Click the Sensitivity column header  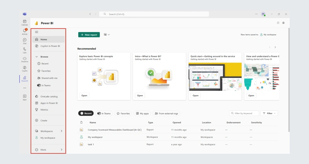[257, 122]
